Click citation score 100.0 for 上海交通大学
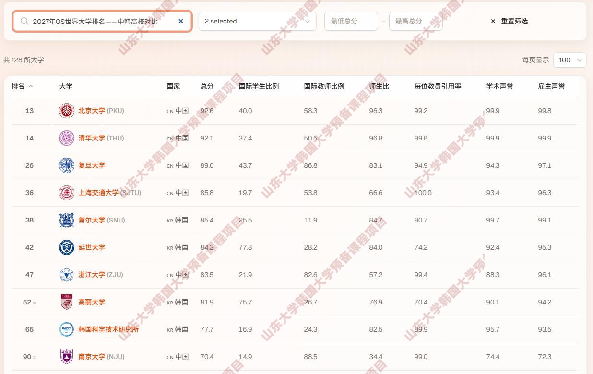 (423, 193)
